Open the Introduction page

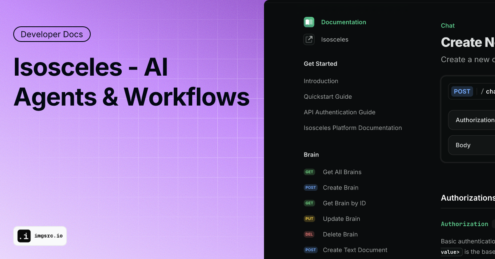[321, 81]
